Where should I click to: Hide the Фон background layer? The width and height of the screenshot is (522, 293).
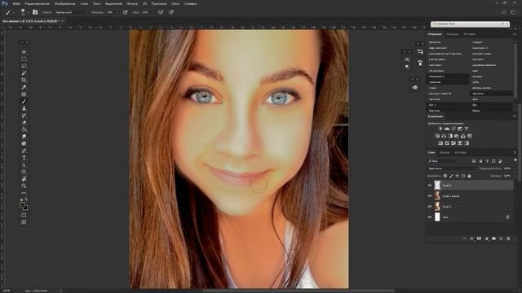430,217
